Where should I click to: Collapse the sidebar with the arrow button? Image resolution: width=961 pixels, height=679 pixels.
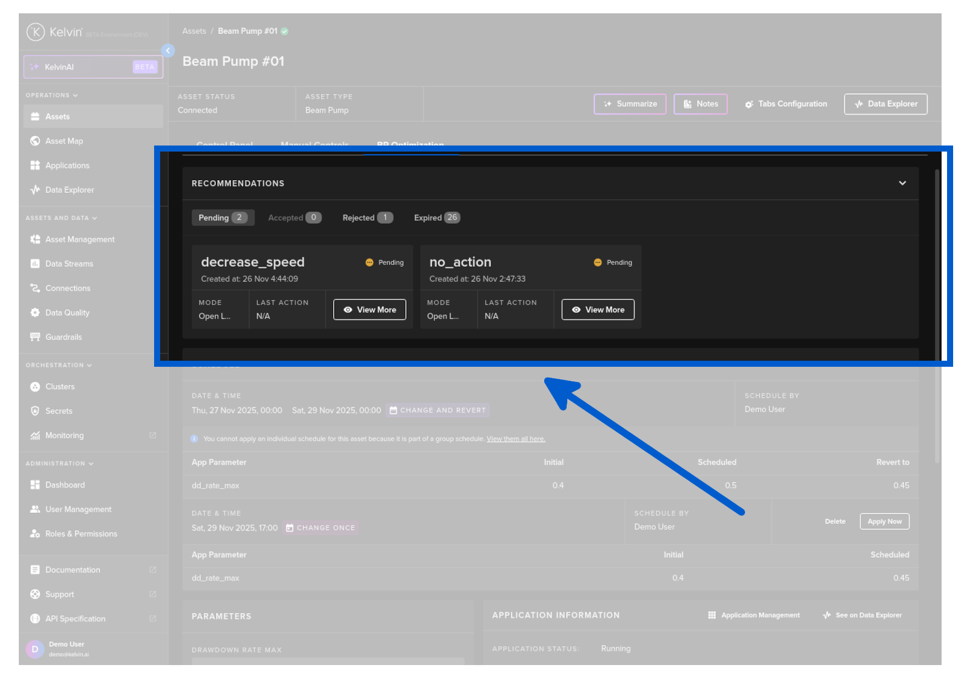point(168,51)
